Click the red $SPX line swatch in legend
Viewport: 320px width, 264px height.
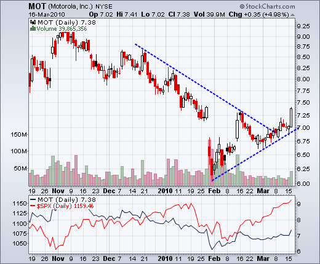click(33, 206)
